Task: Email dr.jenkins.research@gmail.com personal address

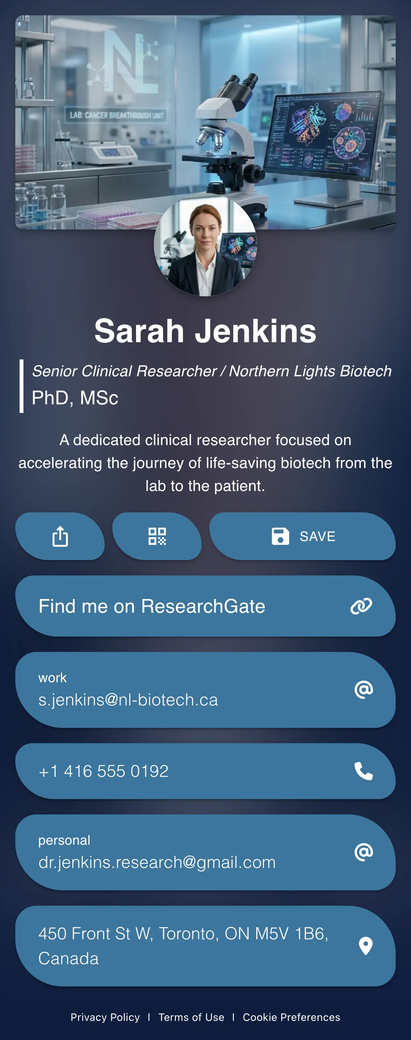Action: tap(157, 862)
